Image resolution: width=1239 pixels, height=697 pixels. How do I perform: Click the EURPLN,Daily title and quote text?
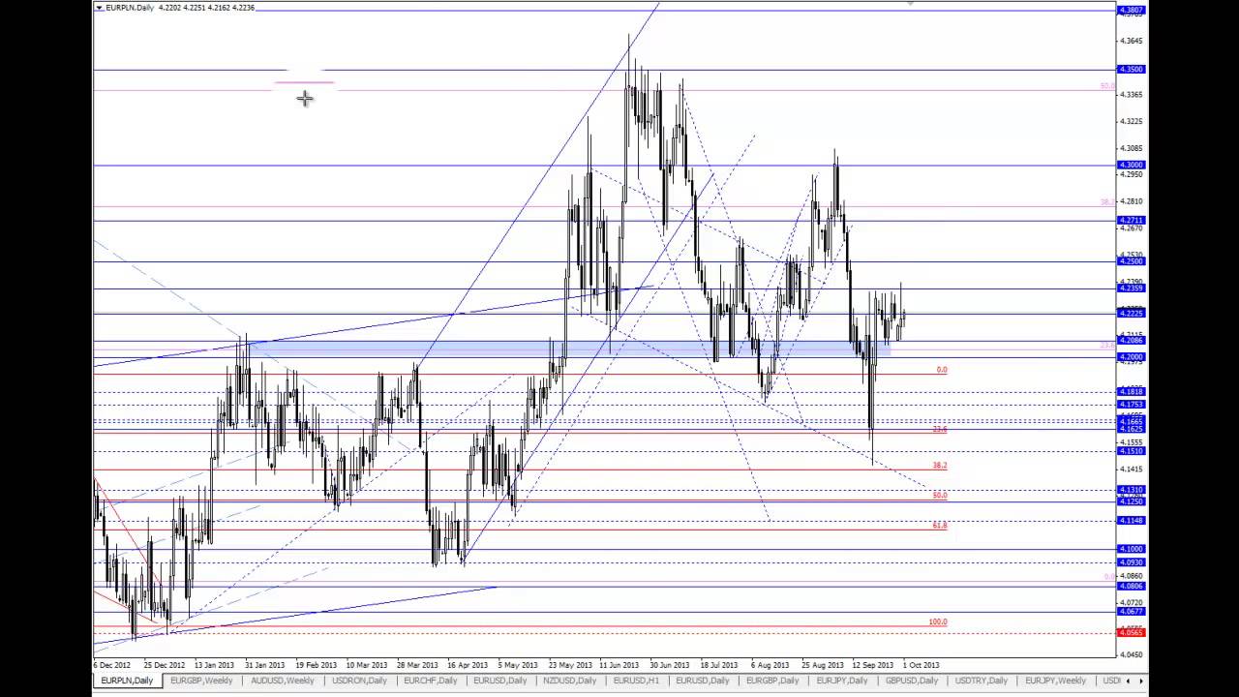point(179,8)
